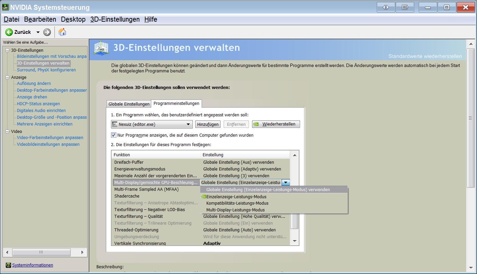
Task: Select 3D-Einstellungen verwalten in the tree
Action: 43,63
